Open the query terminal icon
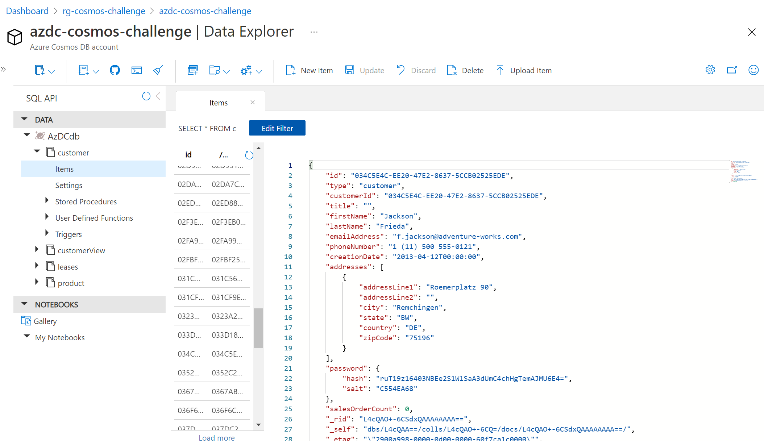The height and width of the screenshot is (441, 764). pos(136,70)
